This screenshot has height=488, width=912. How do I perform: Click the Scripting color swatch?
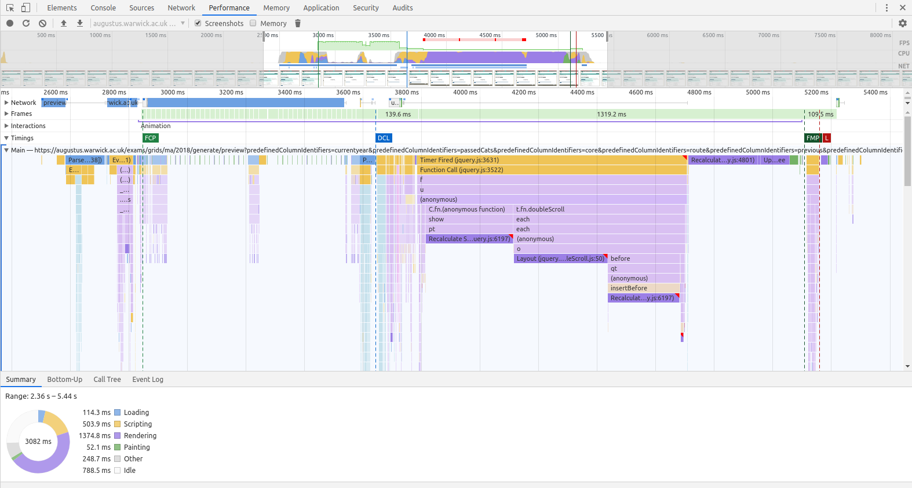click(x=118, y=424)
